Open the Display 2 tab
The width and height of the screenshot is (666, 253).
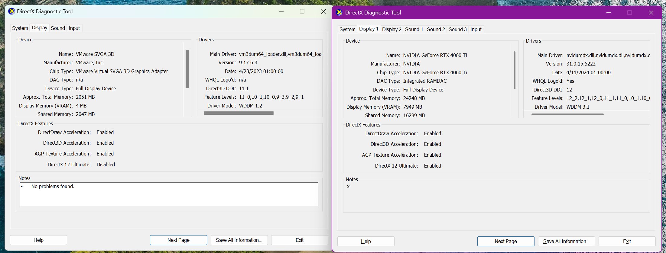pos(391,29)
